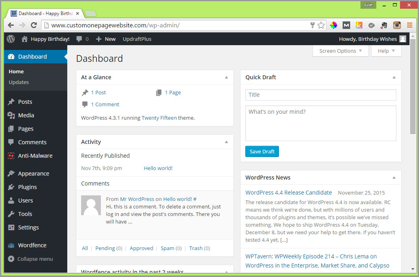Collapse the Activity widget
419x277 pixels.
pyautogui.click(x=226, y=142)
